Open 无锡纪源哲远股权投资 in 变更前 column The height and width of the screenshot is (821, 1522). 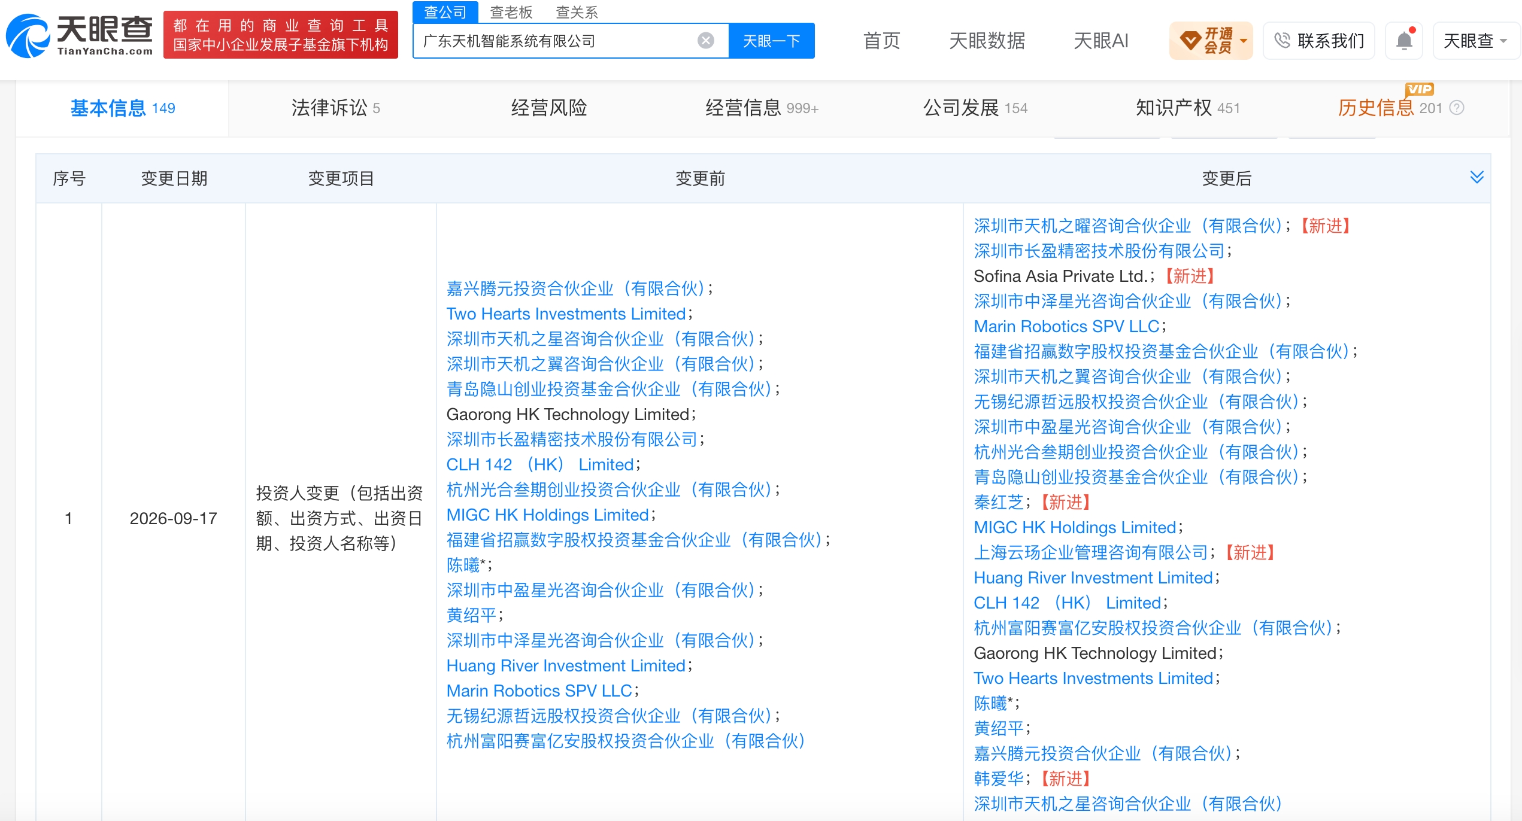point(610,716)
